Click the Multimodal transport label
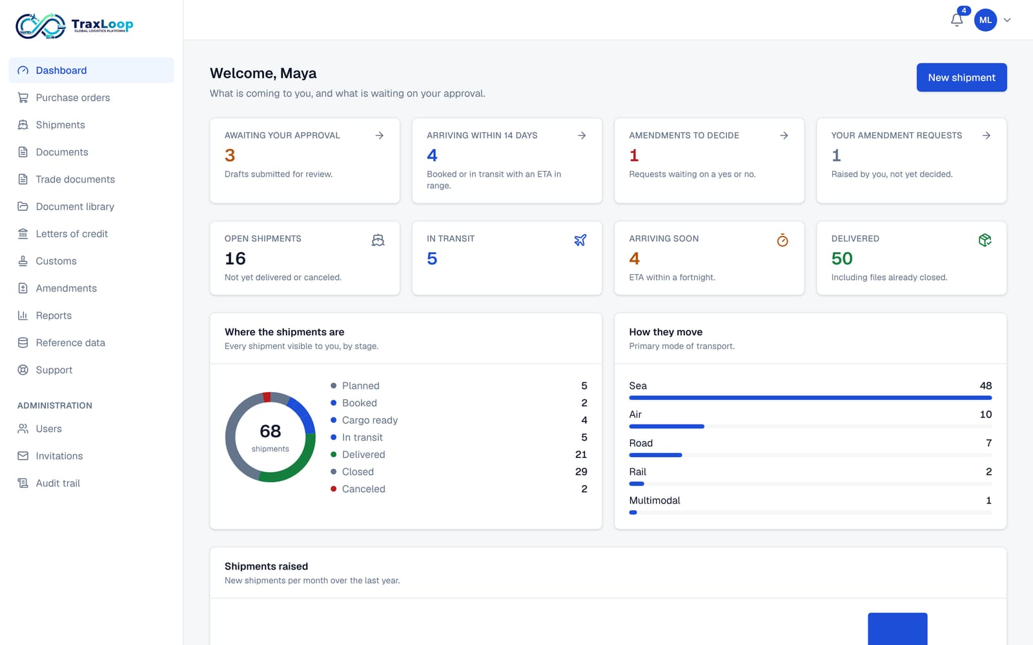 coord(655,501)
